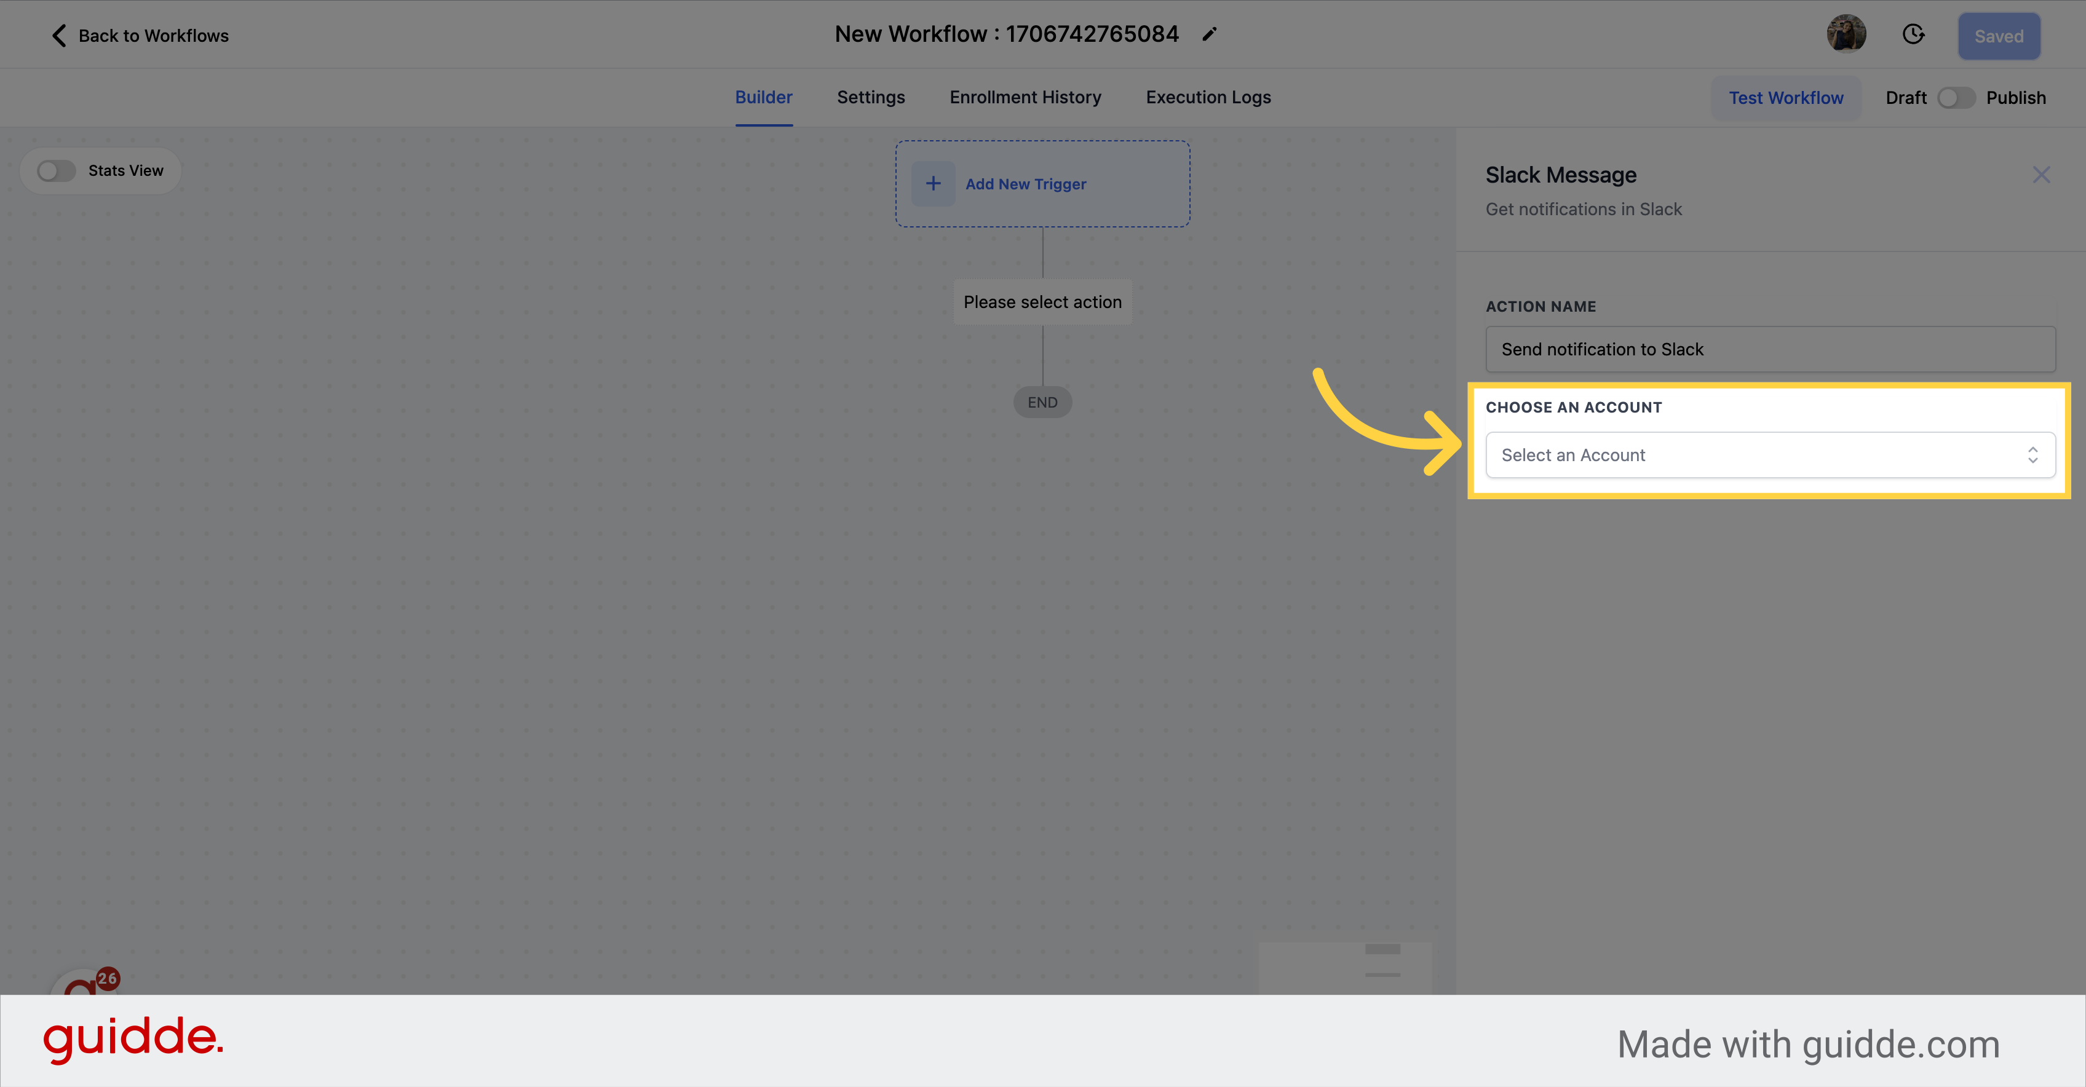Click the Stats View label
The height and width of the screenshot is (1087, 2086).
pos(125,171)
